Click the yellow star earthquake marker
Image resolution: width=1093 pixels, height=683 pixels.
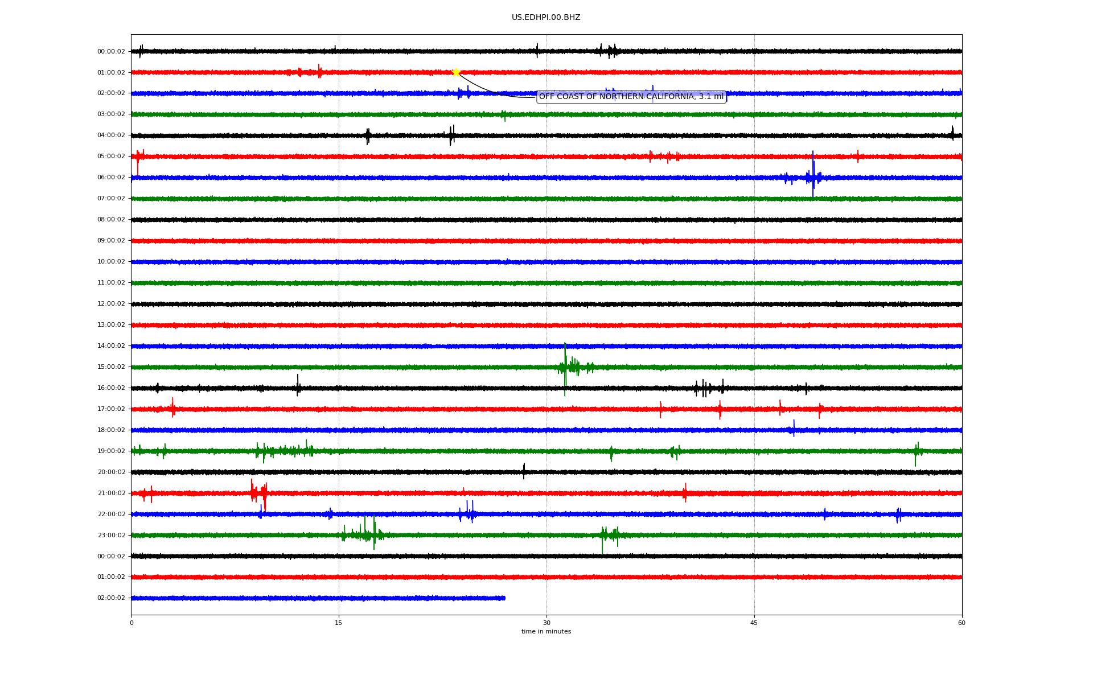(456, 72)
